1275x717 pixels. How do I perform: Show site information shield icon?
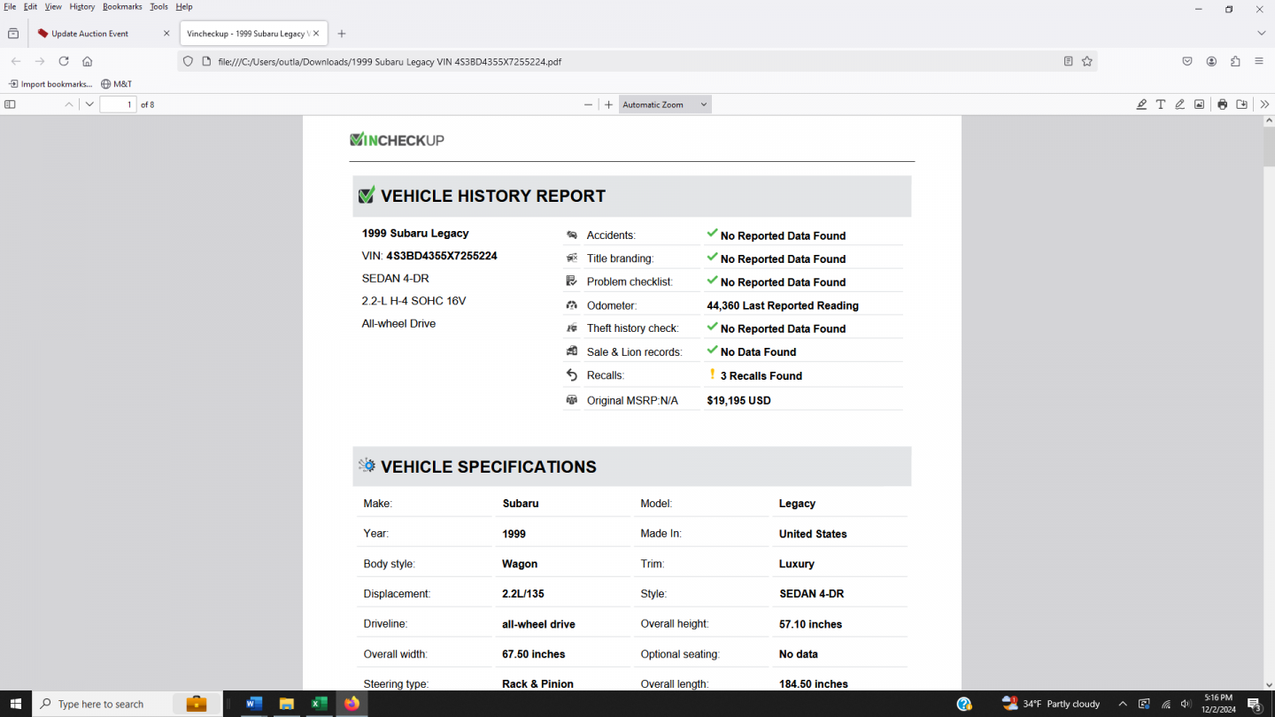point(188,61)
